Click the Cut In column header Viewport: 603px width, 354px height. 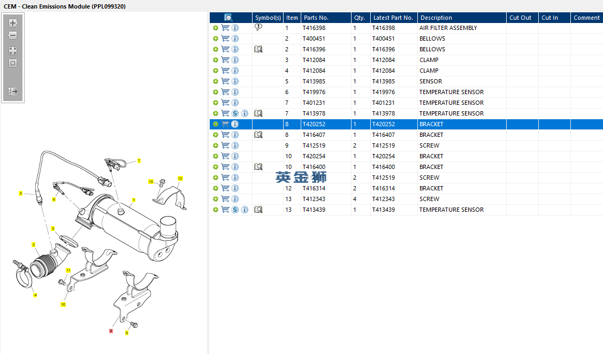[554, 18]
